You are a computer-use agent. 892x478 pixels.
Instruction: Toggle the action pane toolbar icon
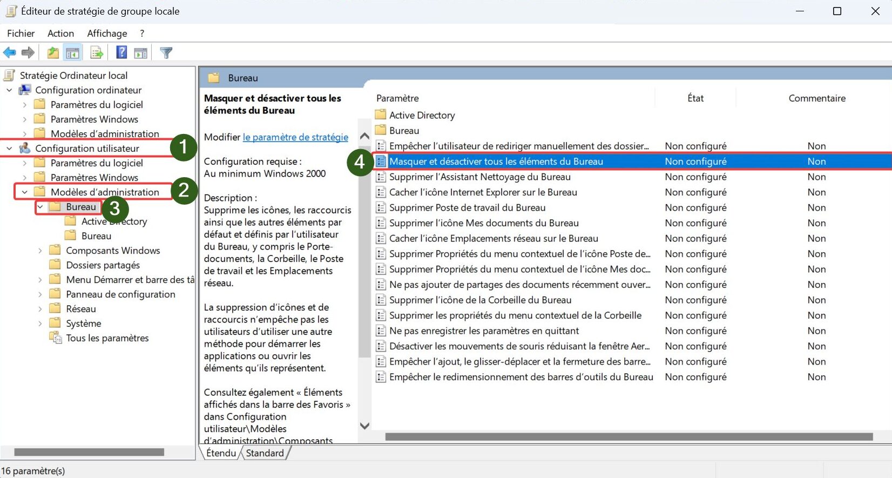[x=141, y=52]
